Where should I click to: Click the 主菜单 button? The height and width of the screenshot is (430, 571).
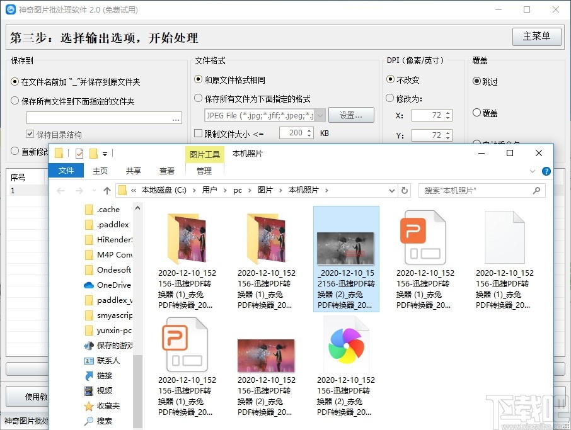[x=536, y=37]
